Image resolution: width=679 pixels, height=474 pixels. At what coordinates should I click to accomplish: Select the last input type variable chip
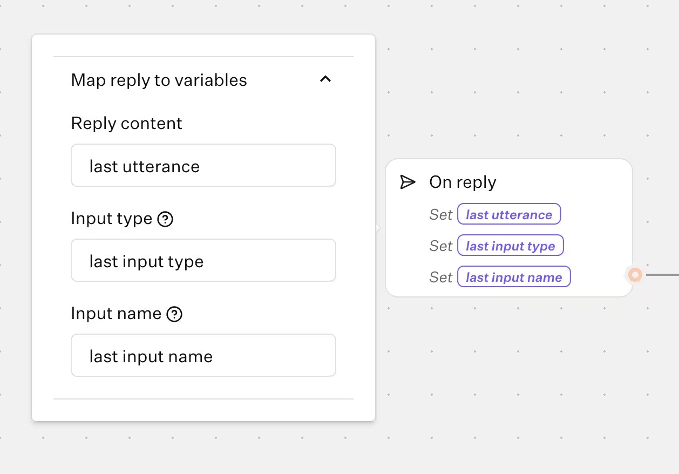[511, 246]
